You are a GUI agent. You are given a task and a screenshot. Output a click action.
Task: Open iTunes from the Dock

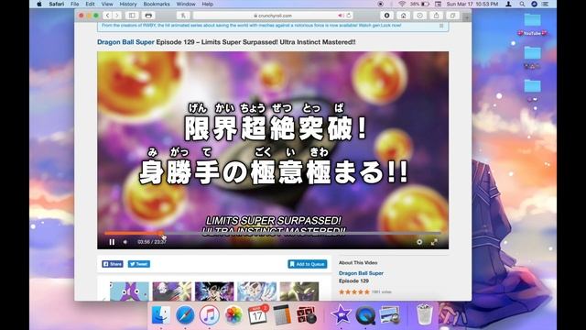[x=210, y=315]
